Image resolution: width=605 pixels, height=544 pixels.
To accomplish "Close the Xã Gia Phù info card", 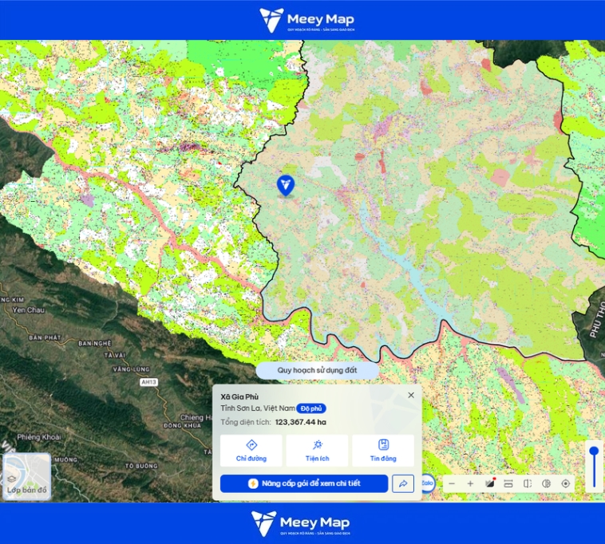I will 411,395.
